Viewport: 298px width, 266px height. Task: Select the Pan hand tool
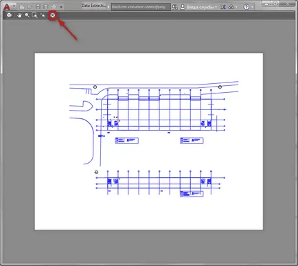(x=19, y=15)
